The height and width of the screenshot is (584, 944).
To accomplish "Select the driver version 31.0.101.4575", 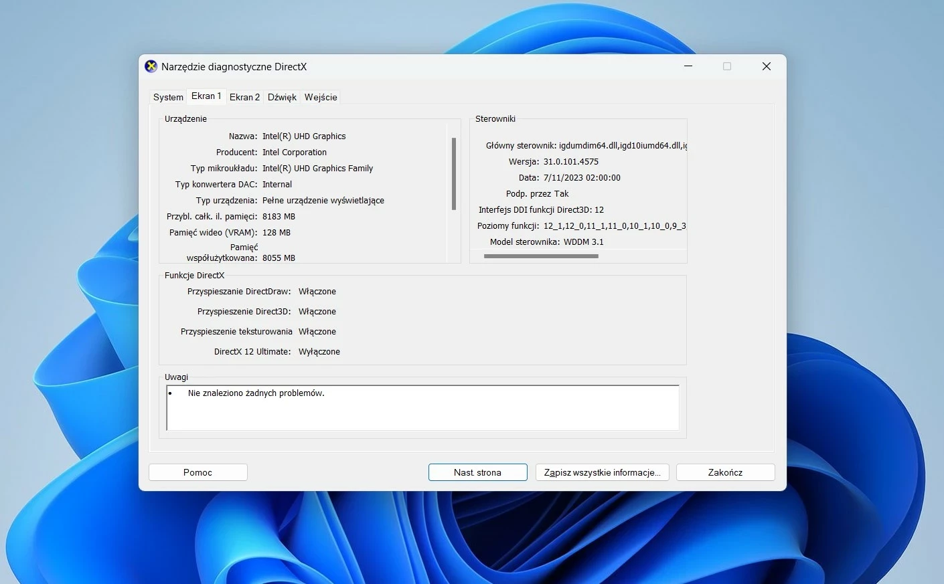I will tap(572, 161).
